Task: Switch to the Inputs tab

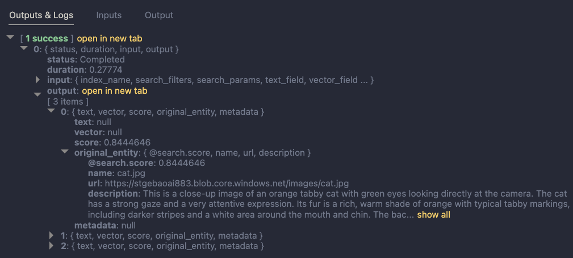Action: [108, 15]
